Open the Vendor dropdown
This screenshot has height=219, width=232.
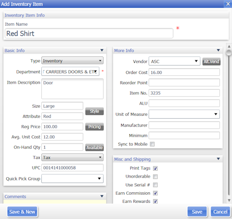click(x=175, y=61)
